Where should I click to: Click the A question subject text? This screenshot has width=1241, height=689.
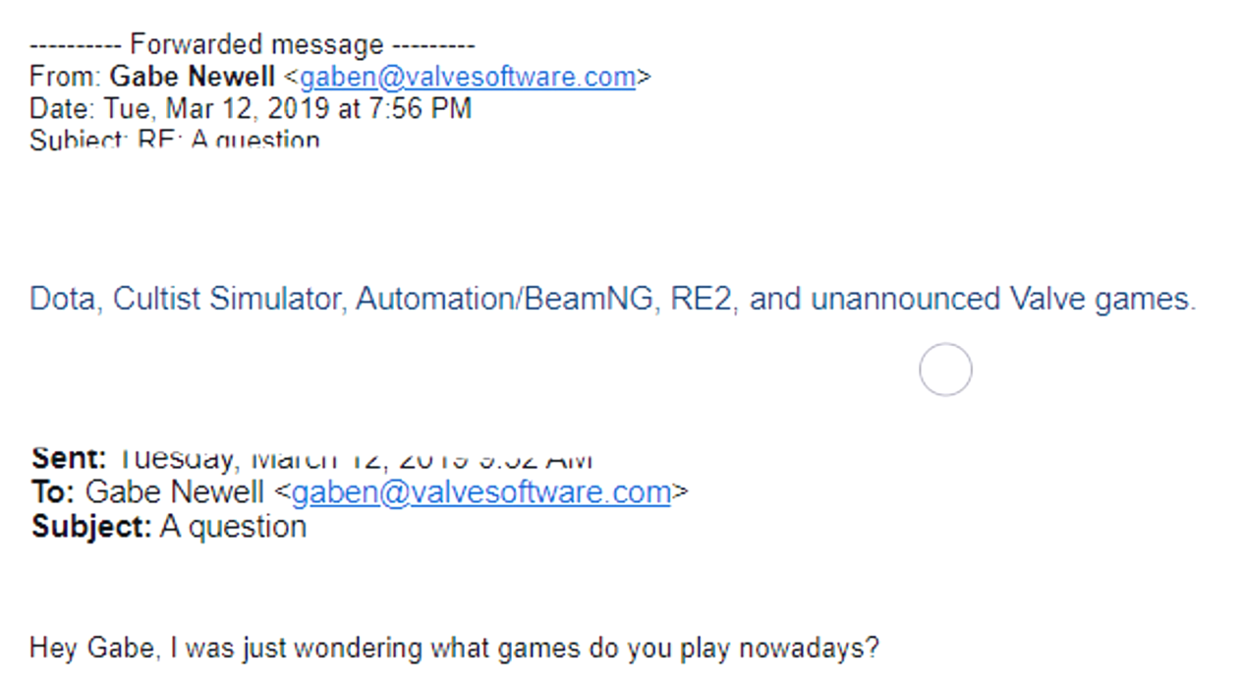(233, 527)
